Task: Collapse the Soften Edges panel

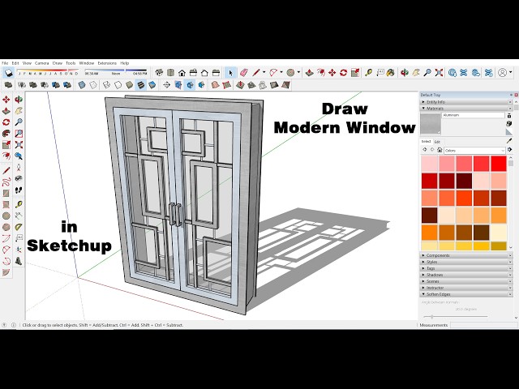Action: (466, 294)
